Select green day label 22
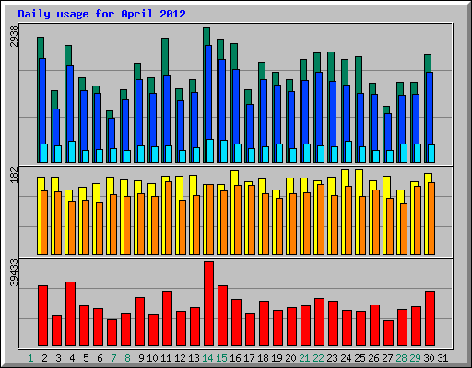This screenshot has height=368, width=472. click(318, 358)
